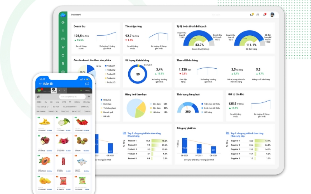Tap the plus button on the phone's dark toolbar
This screenshot has width=311, height=194.
click(x=59, y=90)
